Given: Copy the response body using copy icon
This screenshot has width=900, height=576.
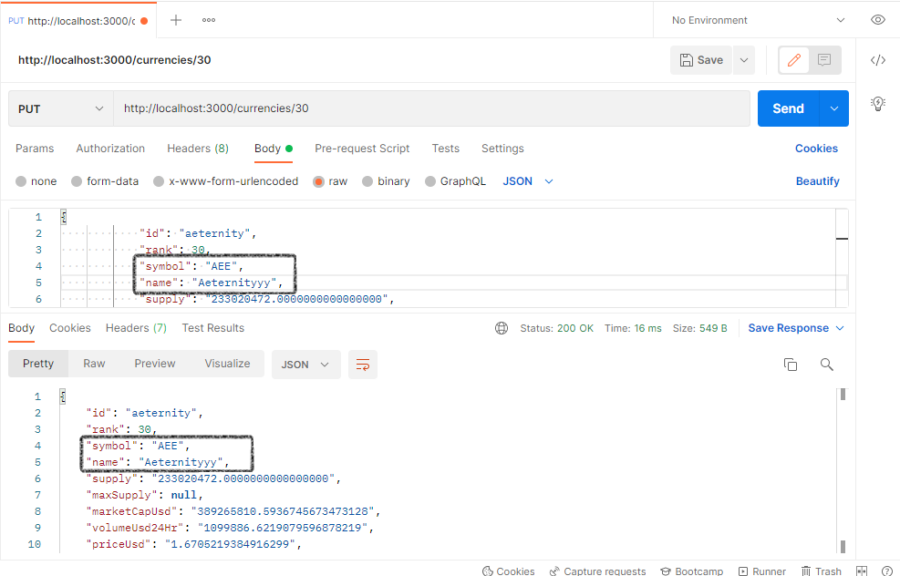Looking at the screenshot, I should [790, 364].
